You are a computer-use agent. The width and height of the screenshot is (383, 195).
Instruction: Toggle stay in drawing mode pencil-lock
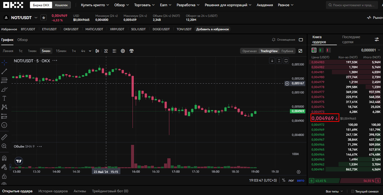4,167
